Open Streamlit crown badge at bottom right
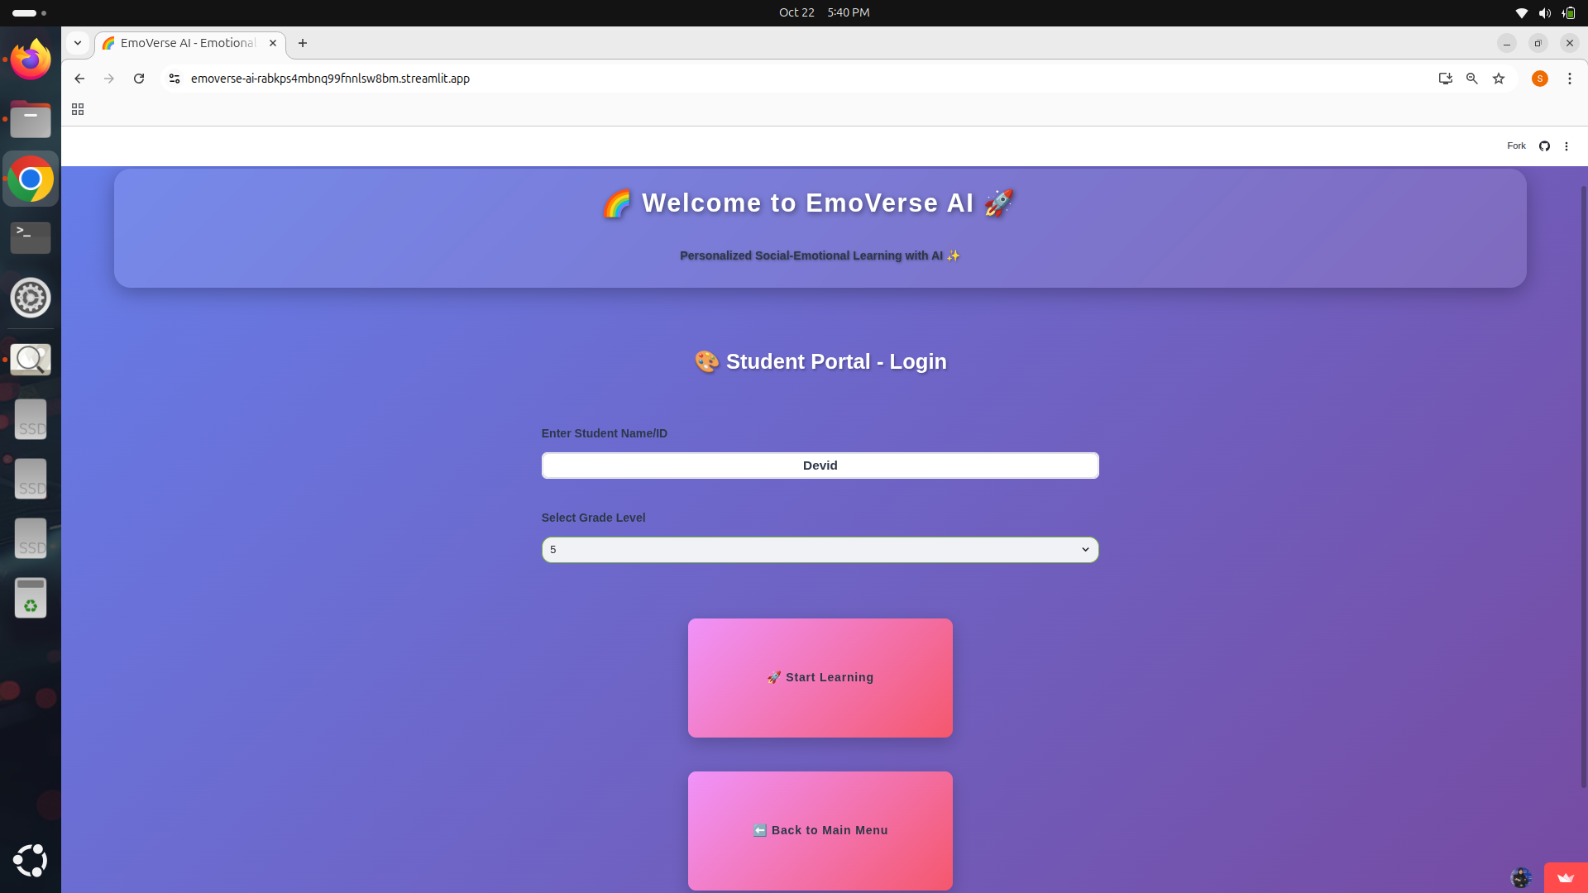 pos(1565,877)
